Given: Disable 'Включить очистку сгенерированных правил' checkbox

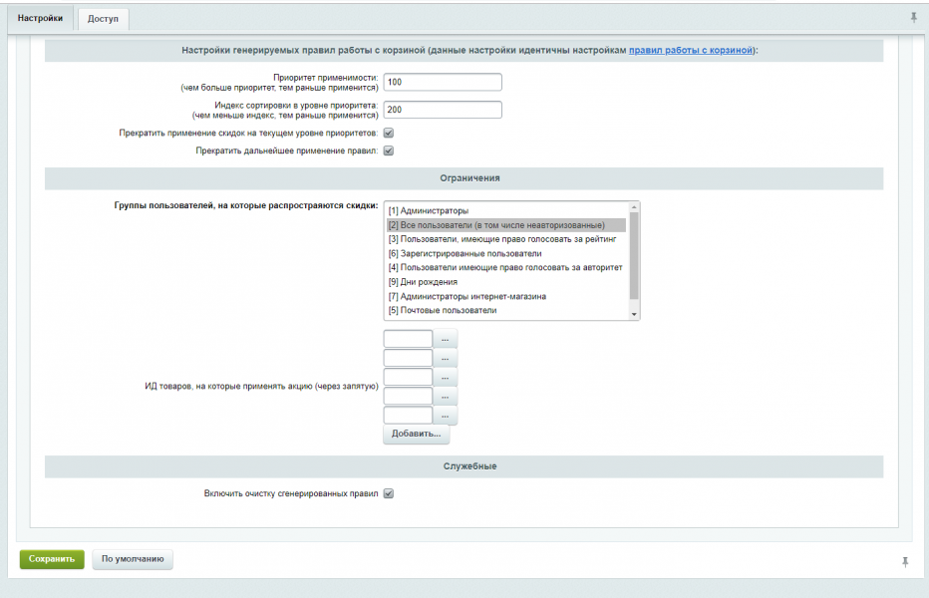Looking at the screenshot, I should pyautogui.click(x=389, y=493).
